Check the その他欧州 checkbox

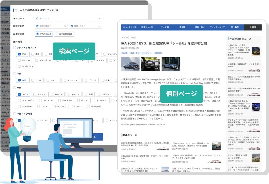(88, 107)
